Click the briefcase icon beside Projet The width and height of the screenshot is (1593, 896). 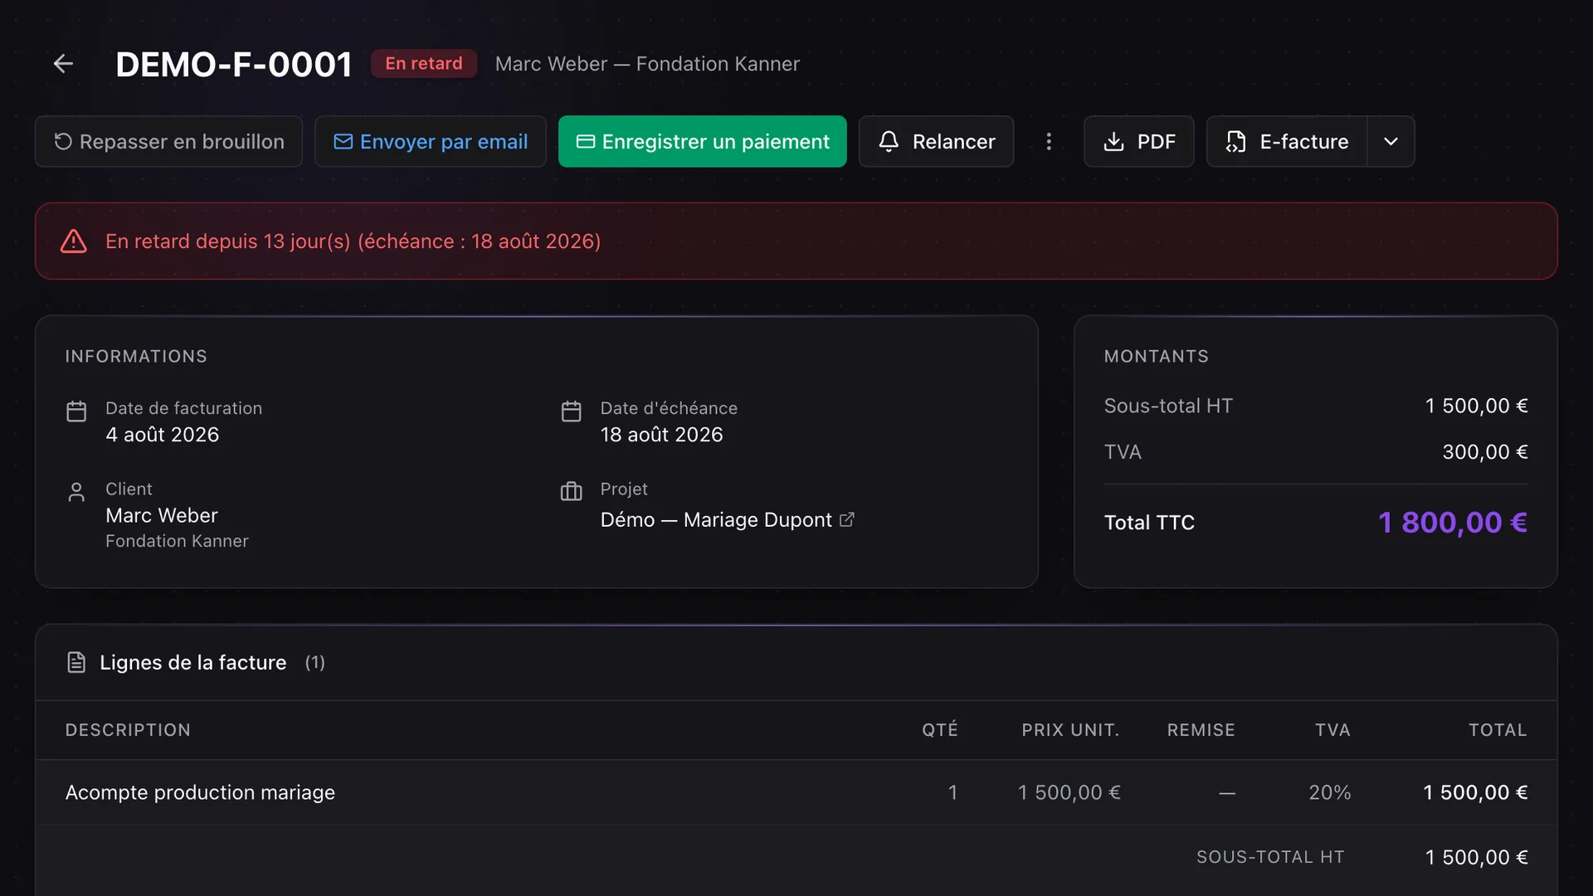coord(572,492)
